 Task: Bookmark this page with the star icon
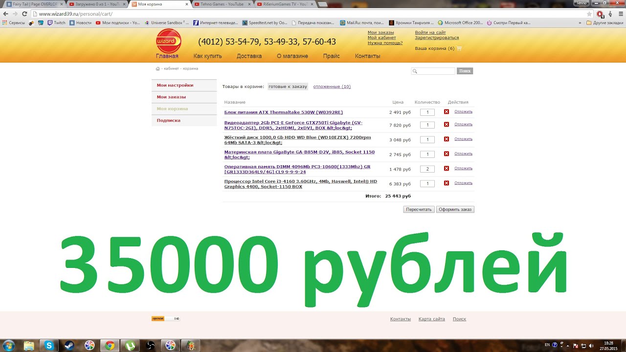coord(589,14)
